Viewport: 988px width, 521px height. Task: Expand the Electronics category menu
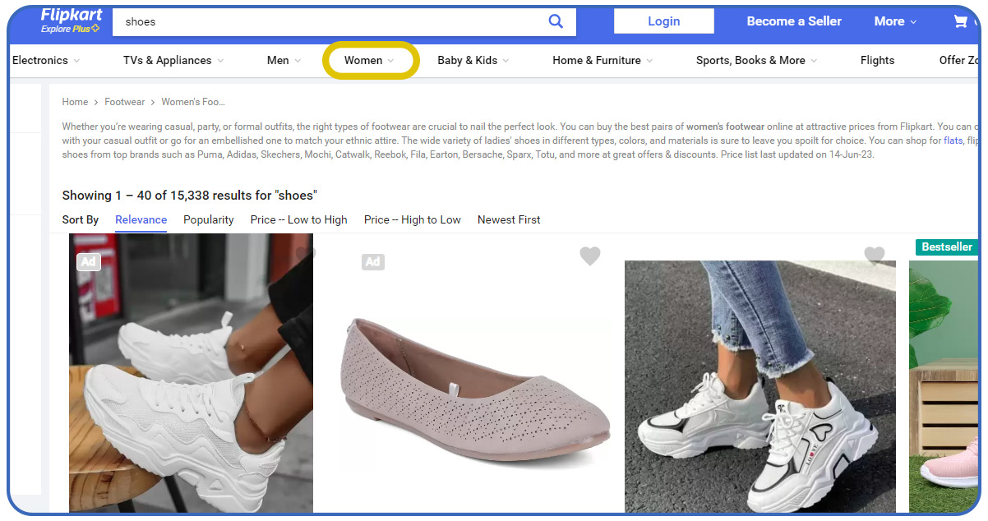pos(46,60)
